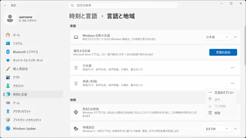The width and height of the screenshot is (246, 138).
Task: Click the back arrow icon
Action: [x=5, y=5]
